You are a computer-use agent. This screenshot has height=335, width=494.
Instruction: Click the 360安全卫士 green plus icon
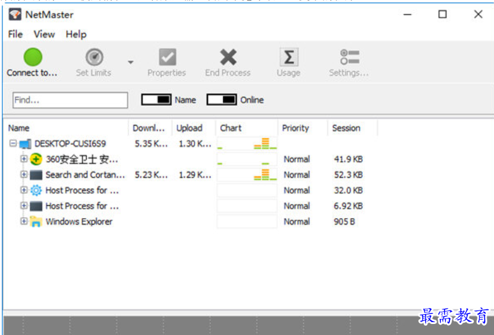(36, 159)
